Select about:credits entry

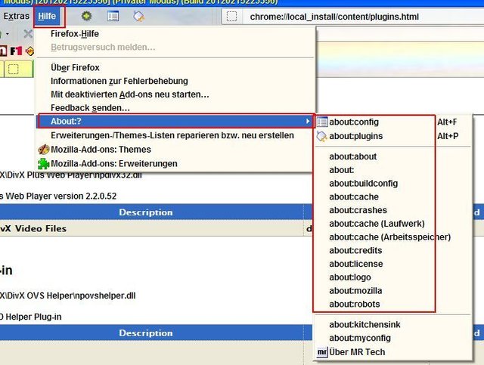point(392,251)
